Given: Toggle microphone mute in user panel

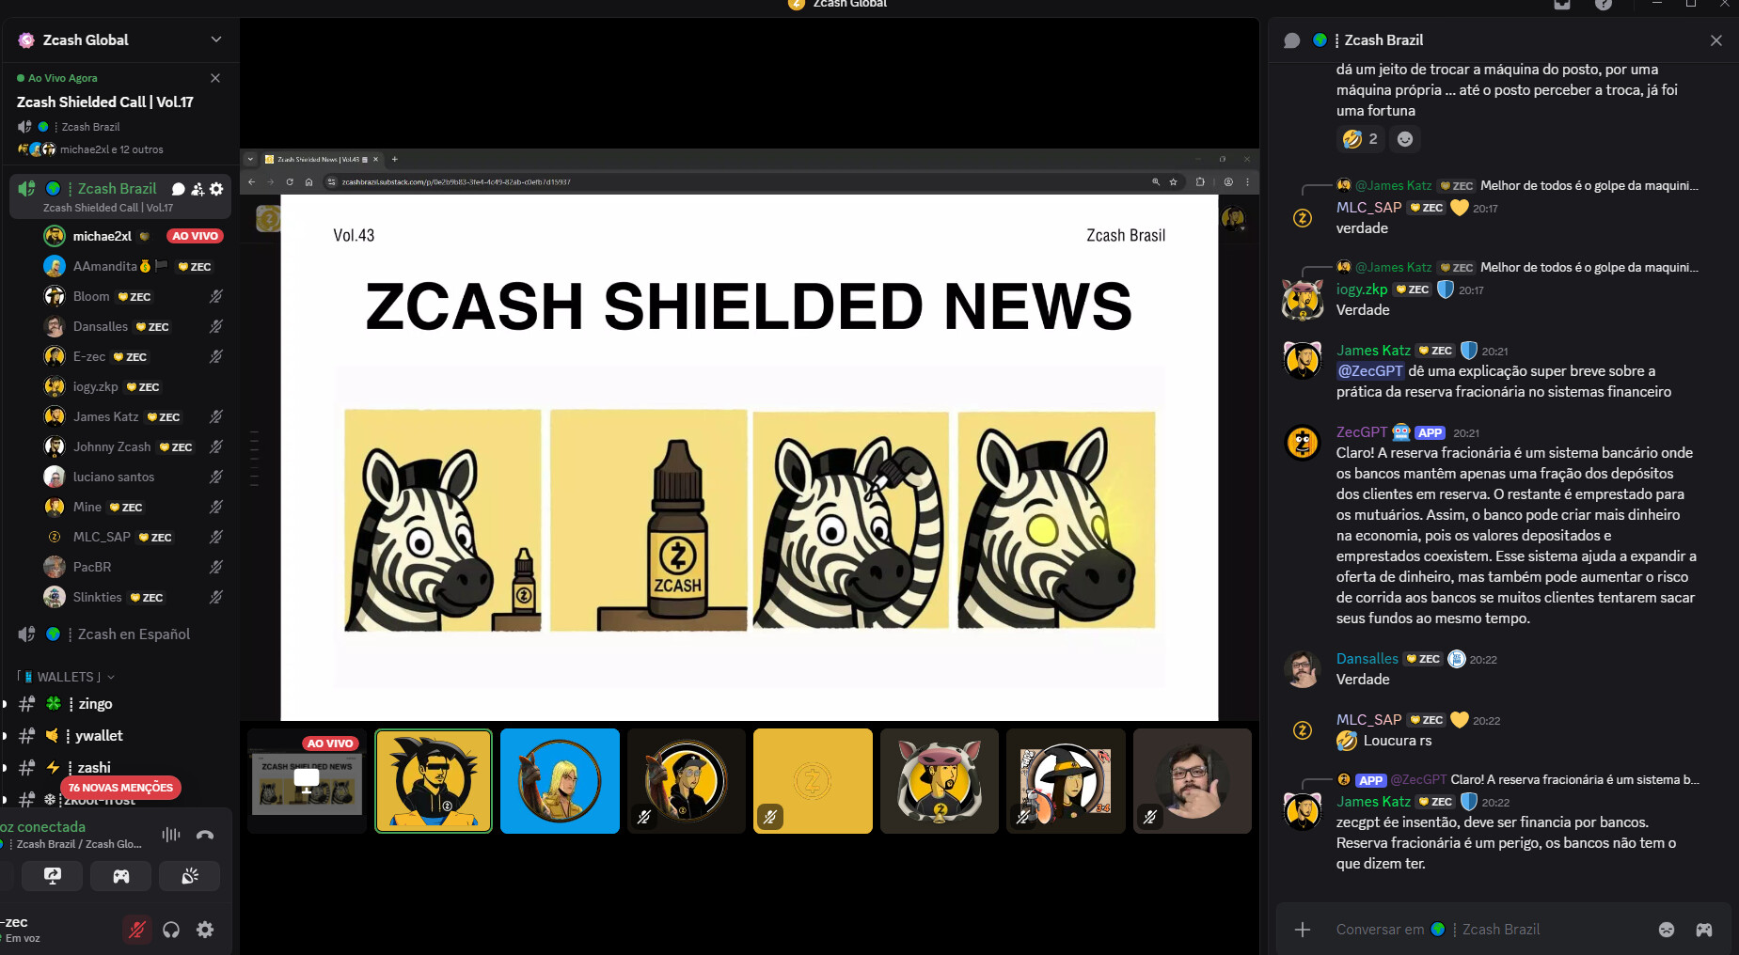Looking at the screenshot, I should pyautogui.click(x=137, y=930).
